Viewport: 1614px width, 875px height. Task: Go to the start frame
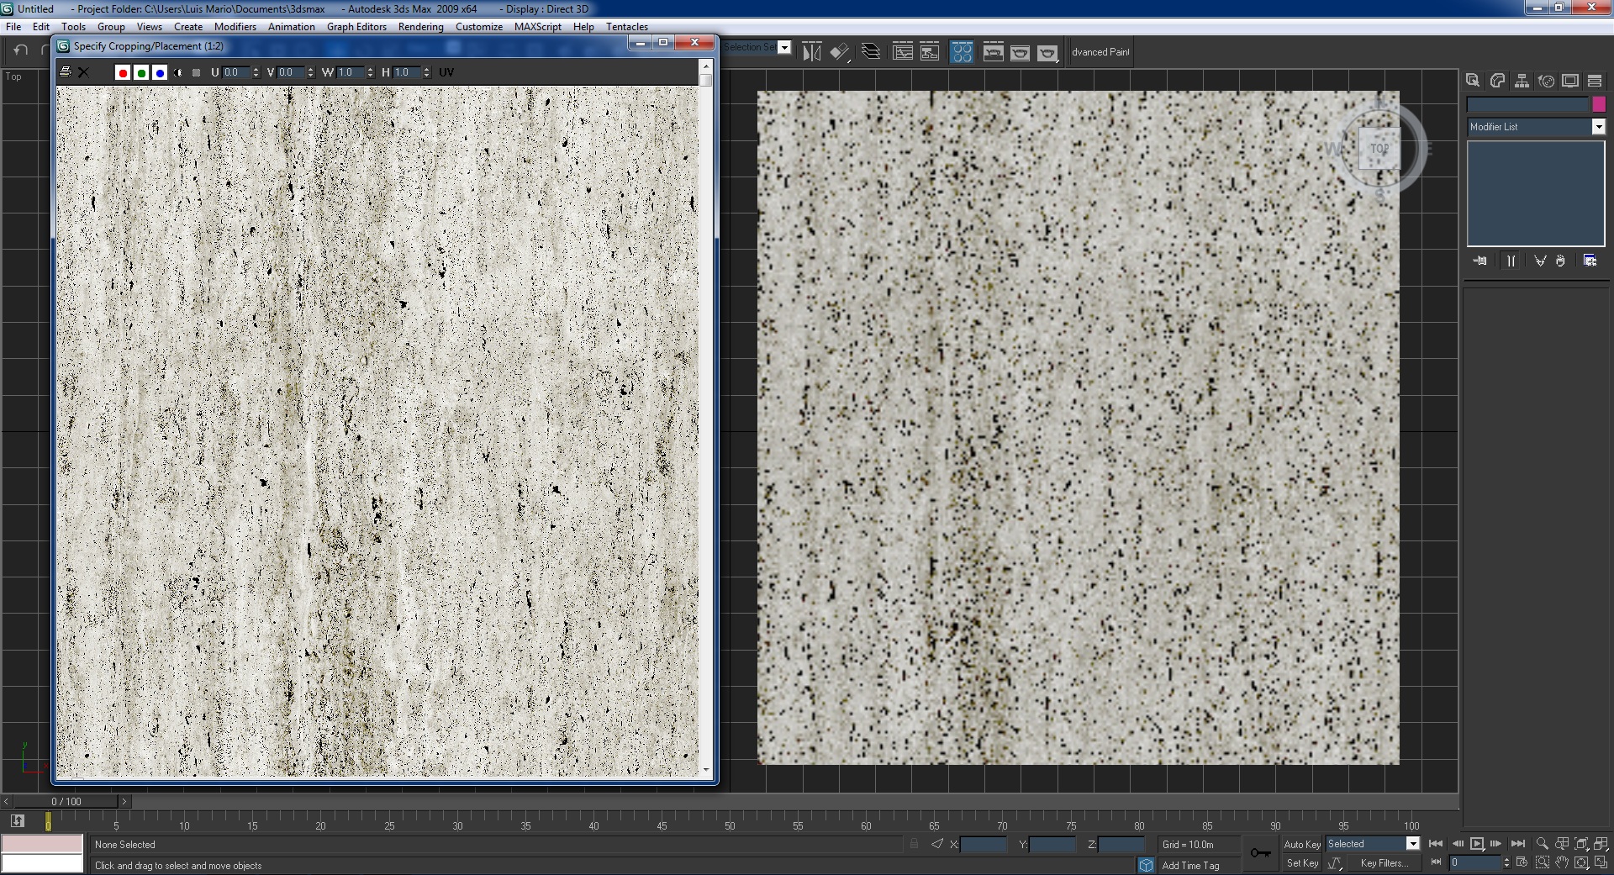point(1436,844)
